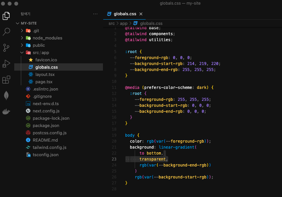The image size is (282, 197).
Task: Click the Next.js icon beside next.config.js
Action: coord(28,111)
